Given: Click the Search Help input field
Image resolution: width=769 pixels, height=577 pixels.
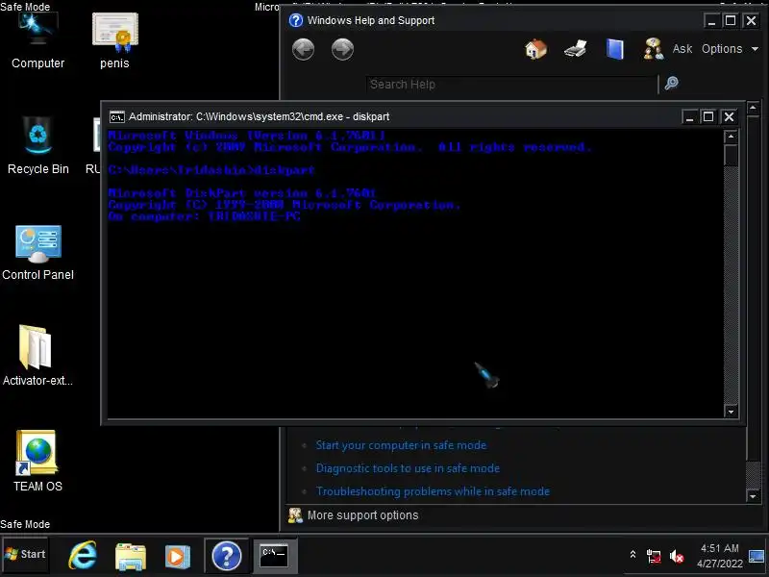Looking at the screenshot, I should point(511,85).
